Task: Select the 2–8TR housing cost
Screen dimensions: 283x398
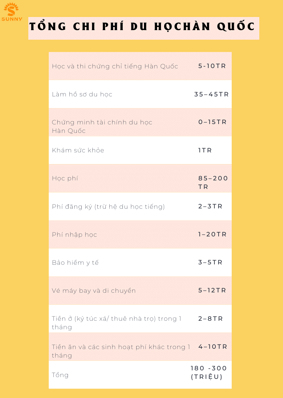Action: [210, 319]
